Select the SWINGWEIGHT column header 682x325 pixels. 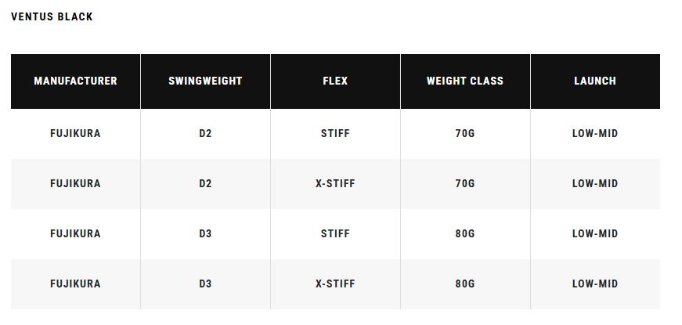point(205,81)
